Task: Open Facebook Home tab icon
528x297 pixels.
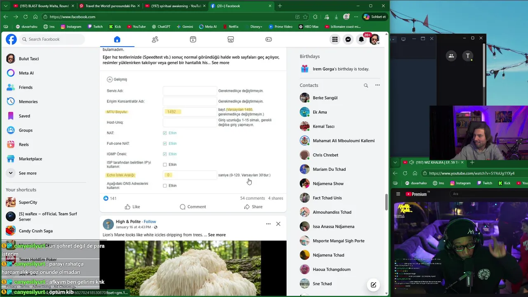Action: click(x=117, y=39)
